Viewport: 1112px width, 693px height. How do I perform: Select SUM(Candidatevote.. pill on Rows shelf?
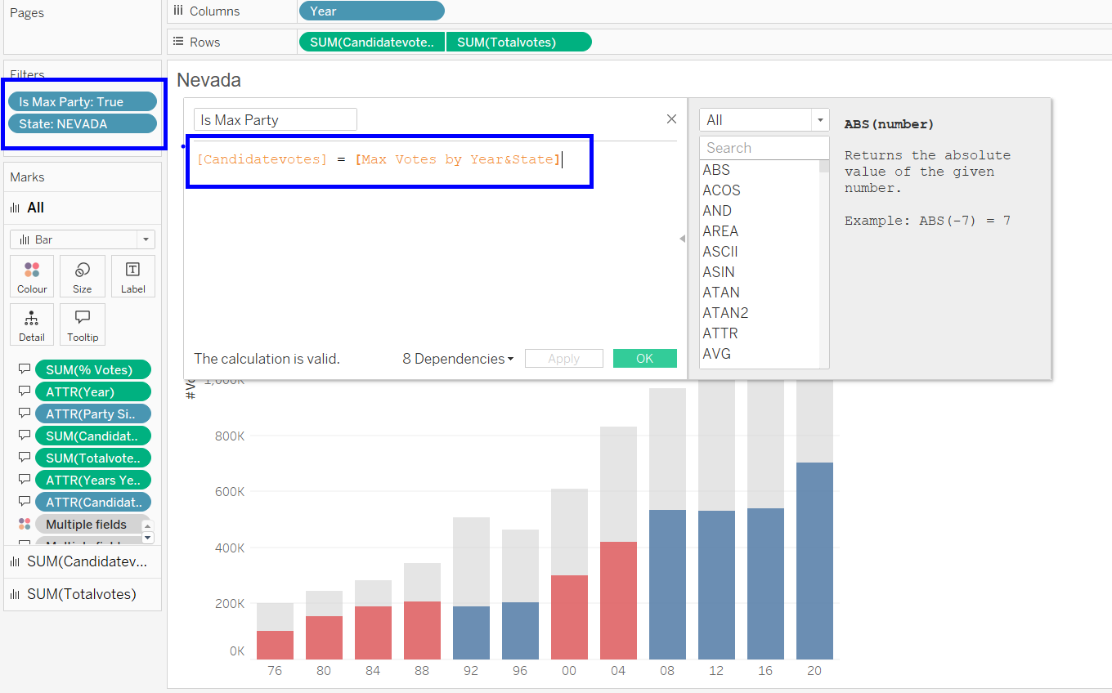(372, 42)
